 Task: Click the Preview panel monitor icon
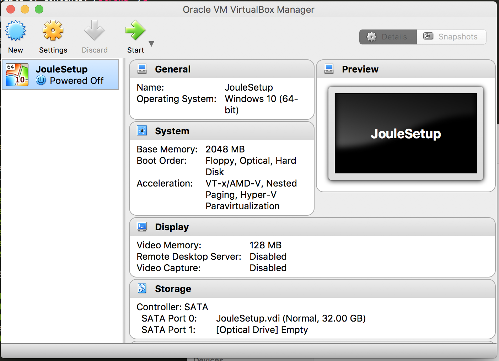click(329, 69)
